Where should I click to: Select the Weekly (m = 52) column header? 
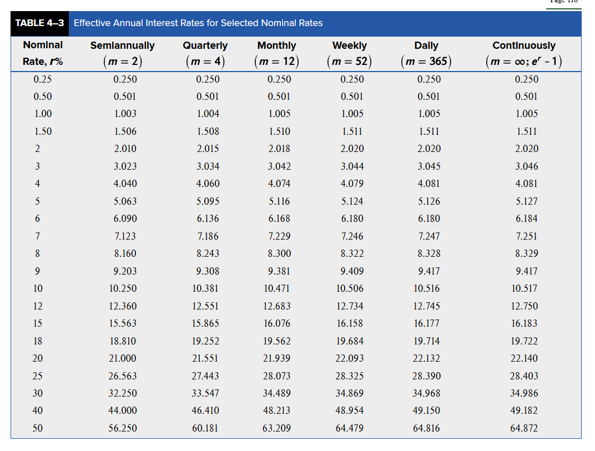click(x=349, y=54)
